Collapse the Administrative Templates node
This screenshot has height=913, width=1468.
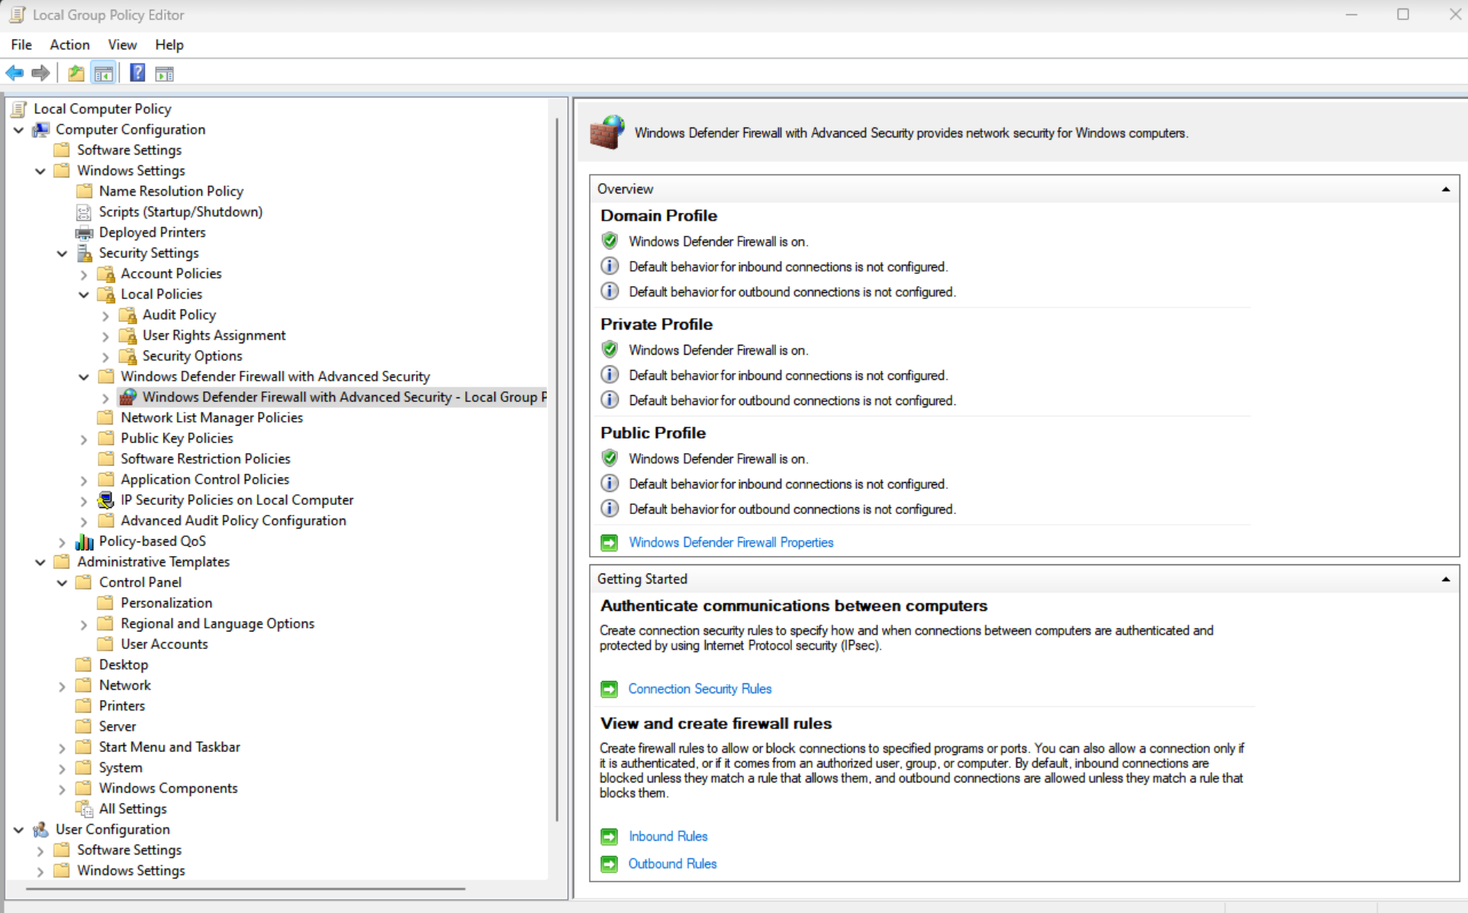(40, 562)
